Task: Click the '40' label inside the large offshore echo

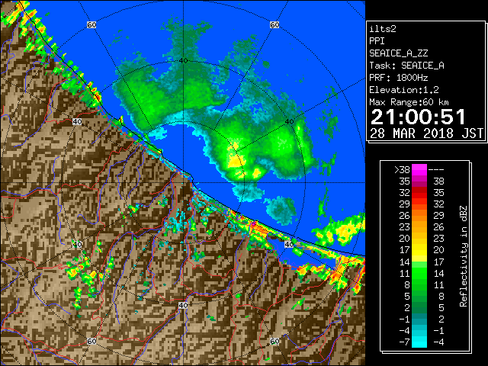Action: pyautogui.click(x=289, y=122)
